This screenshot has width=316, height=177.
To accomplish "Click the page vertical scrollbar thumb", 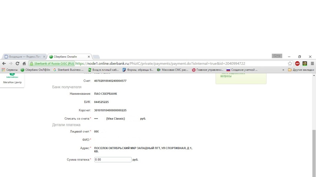I will click(314, 150).
